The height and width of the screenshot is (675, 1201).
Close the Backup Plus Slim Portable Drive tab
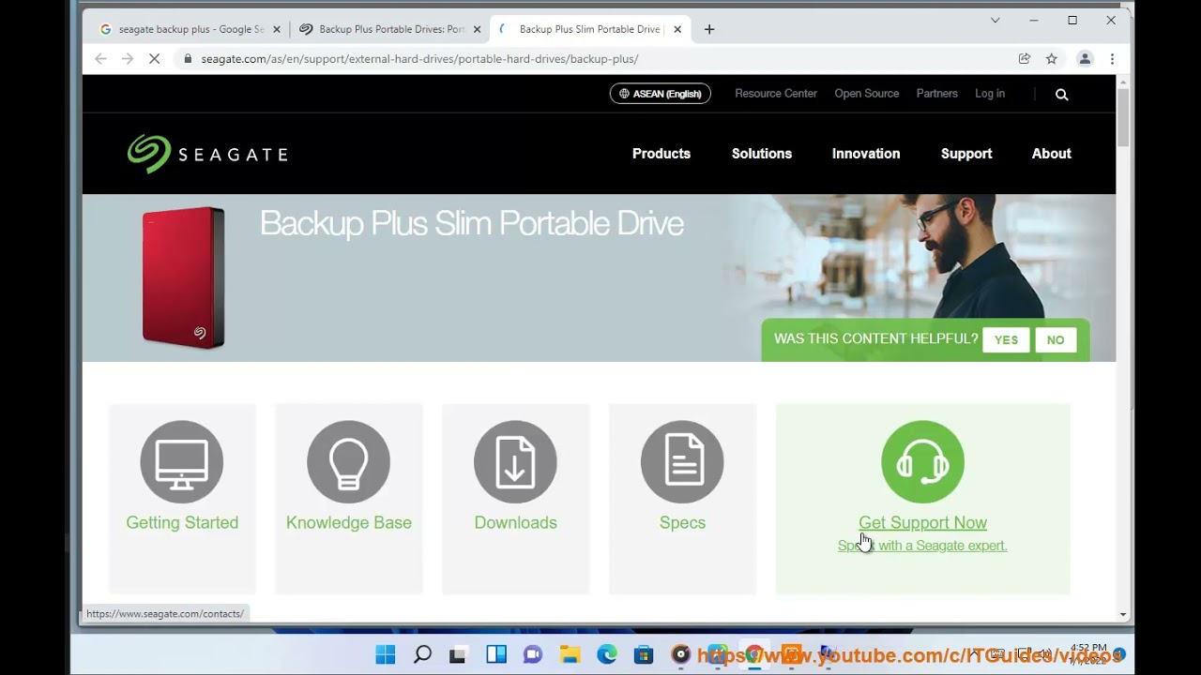pos(677,29)
